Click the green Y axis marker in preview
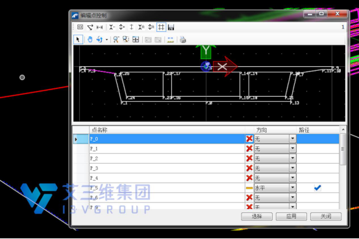Viewport: 359px width, 239px height. pyautogui.click(x=206, y=51)
